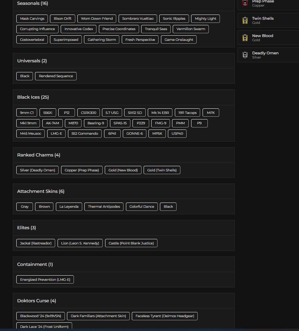This screenshot has width=299, height=331.
Task: Click the Lion (Leon S. Kennedy) elite tag
Action: [x=80, y=243]
